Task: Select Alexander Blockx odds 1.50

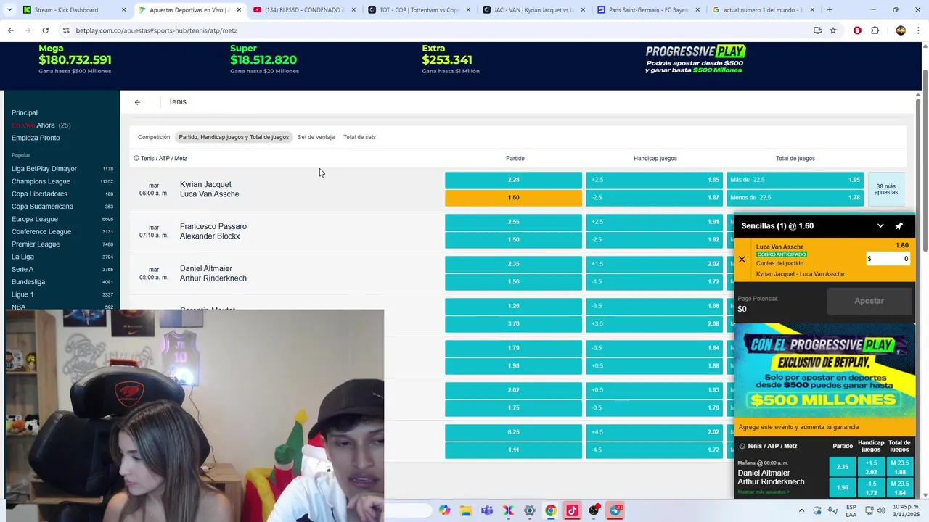Action: pos(513,239)
